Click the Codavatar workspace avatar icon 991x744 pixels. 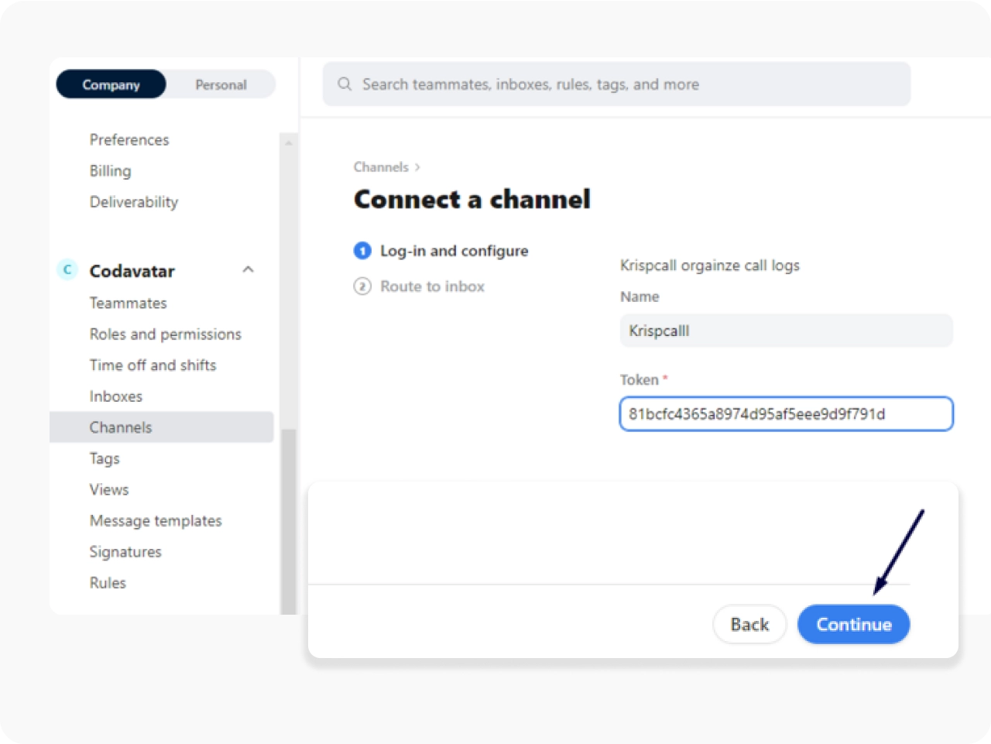click(x=67, y=269)
